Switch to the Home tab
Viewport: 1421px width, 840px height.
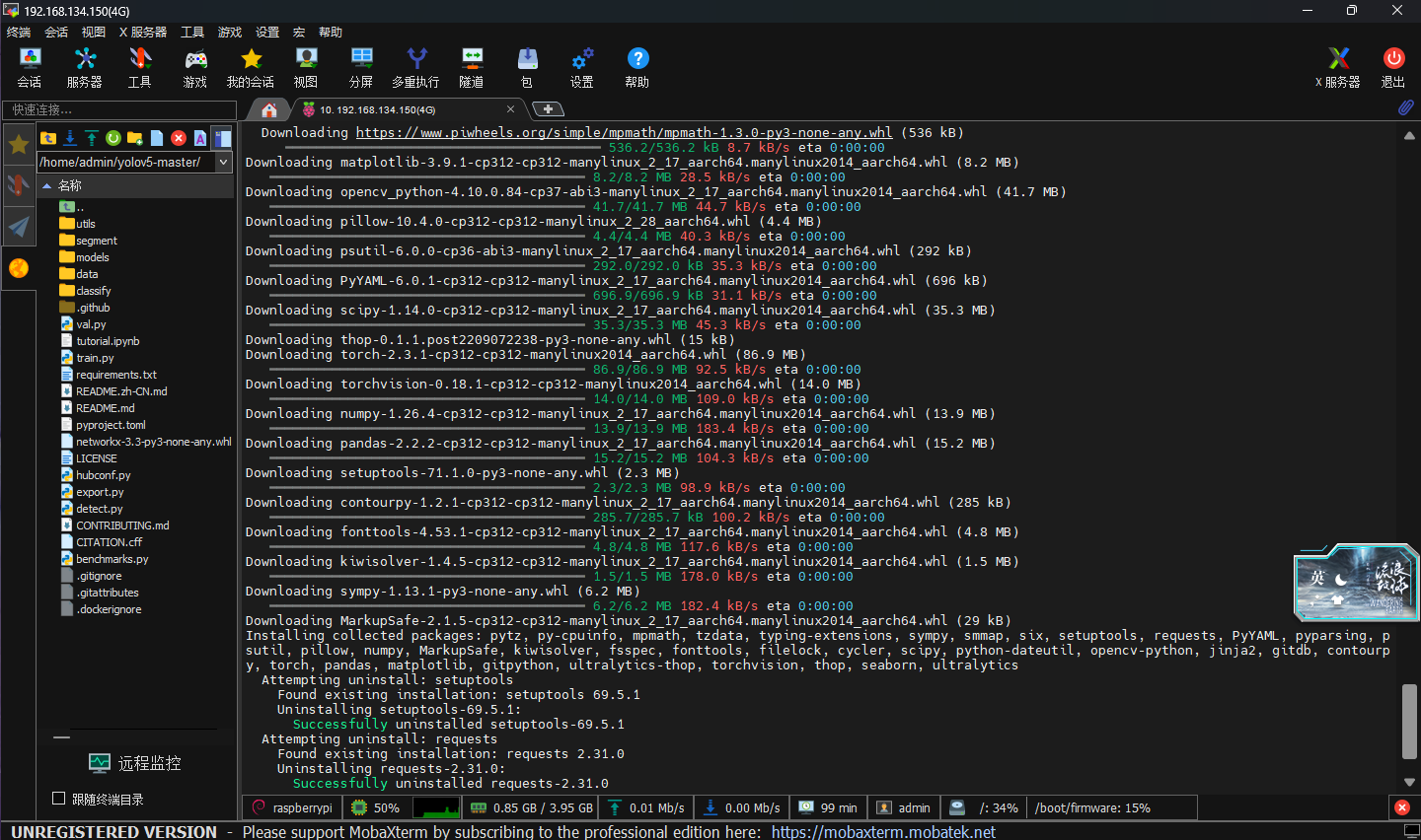coord(268,109)
